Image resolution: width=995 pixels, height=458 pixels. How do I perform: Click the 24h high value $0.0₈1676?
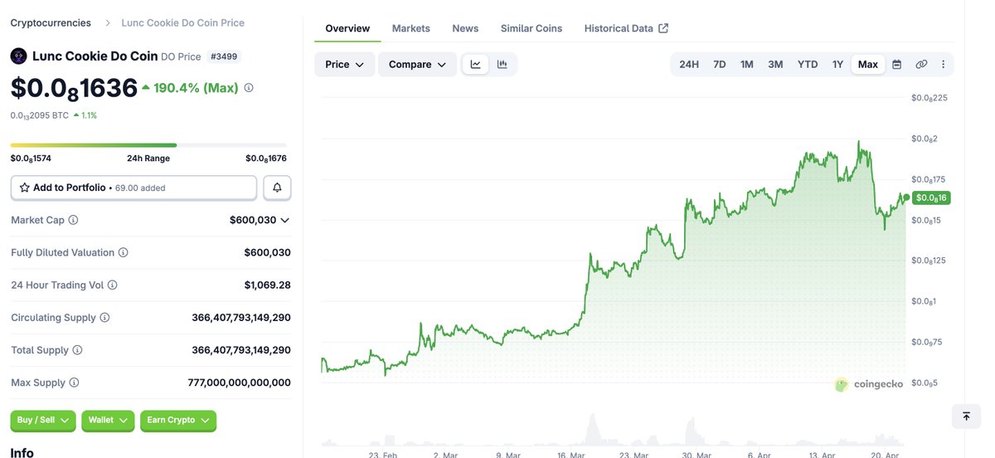(x=266, y=158)
